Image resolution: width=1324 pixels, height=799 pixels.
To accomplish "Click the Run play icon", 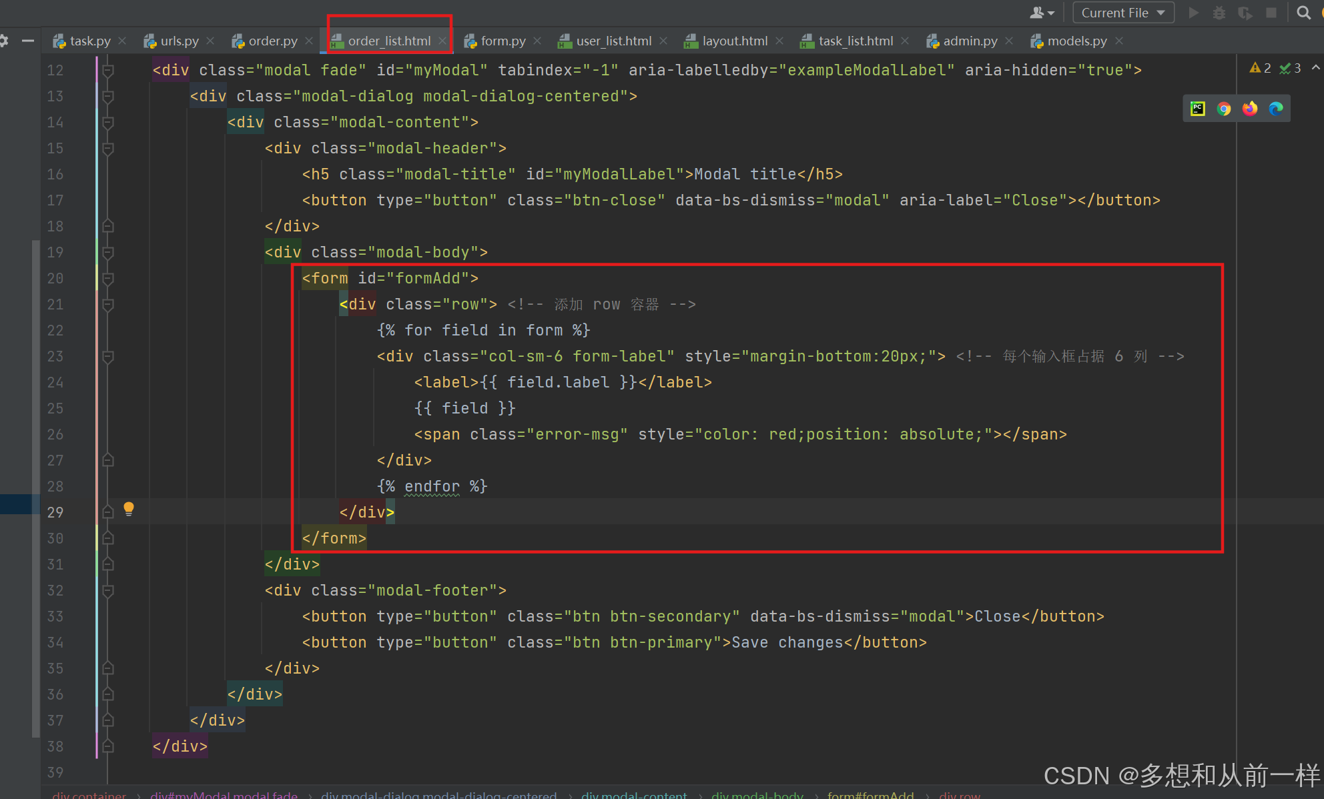I will click(x=1193, y=13).
